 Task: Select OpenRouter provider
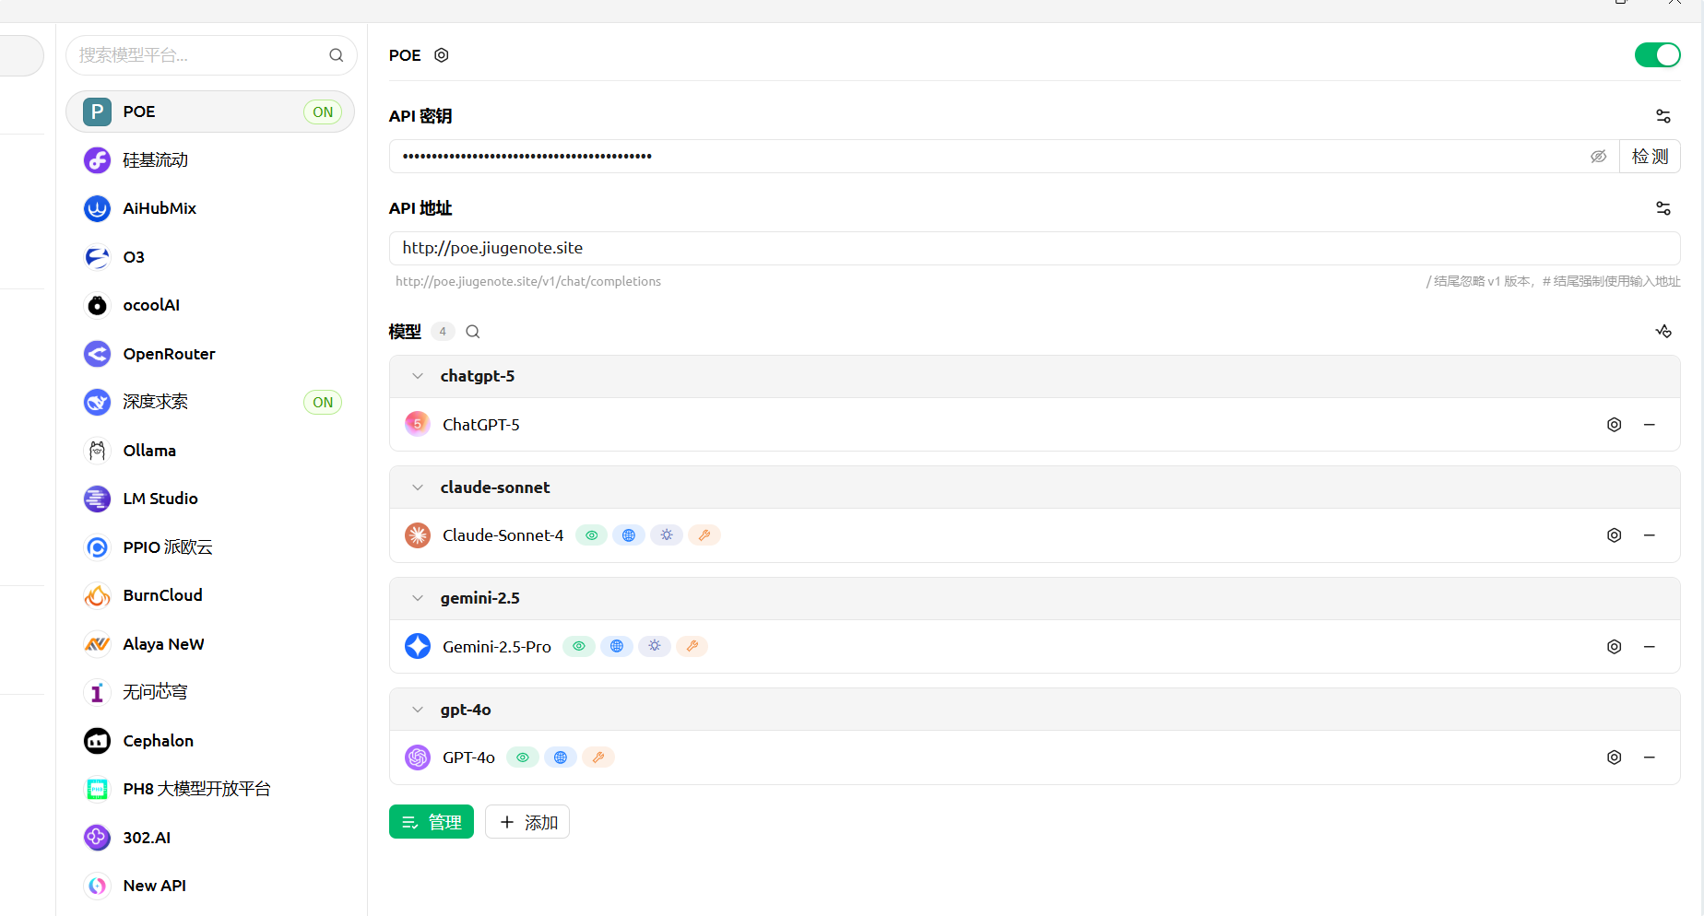[x=210, y=354]
